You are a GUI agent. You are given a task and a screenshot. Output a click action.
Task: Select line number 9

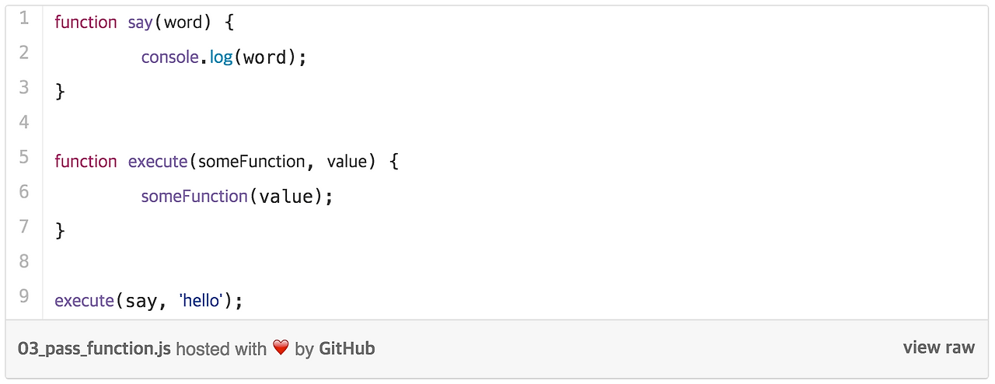click(x=24, y=296)
